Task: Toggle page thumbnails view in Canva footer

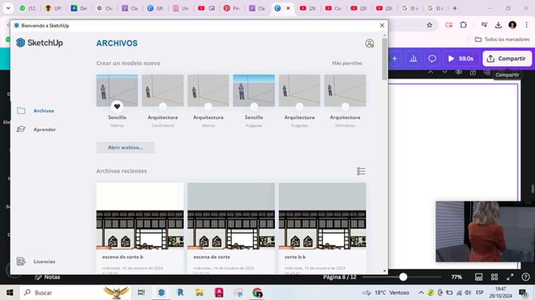Action: (479, 277)
